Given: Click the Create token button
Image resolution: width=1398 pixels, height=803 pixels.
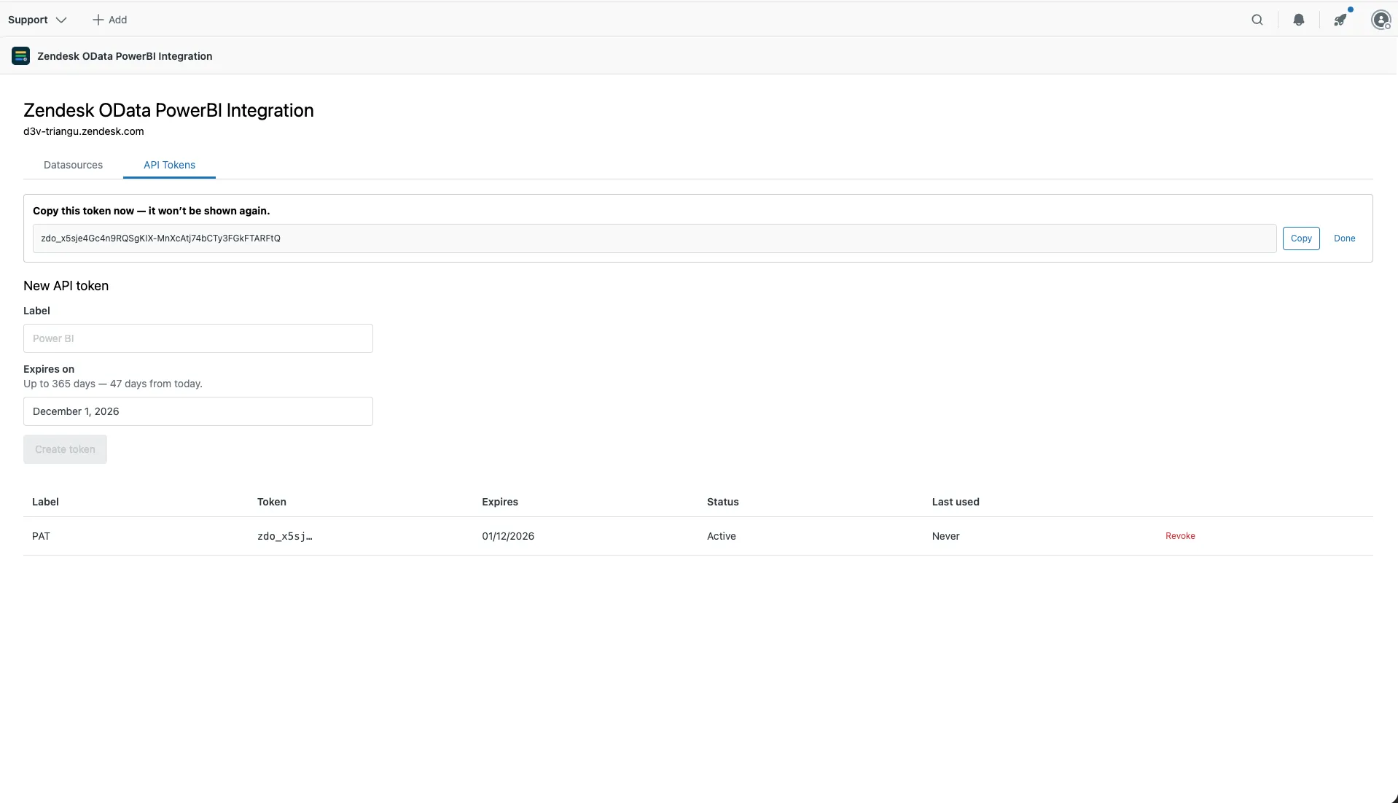Looking at the screenshot, I should tap(65, 449).
